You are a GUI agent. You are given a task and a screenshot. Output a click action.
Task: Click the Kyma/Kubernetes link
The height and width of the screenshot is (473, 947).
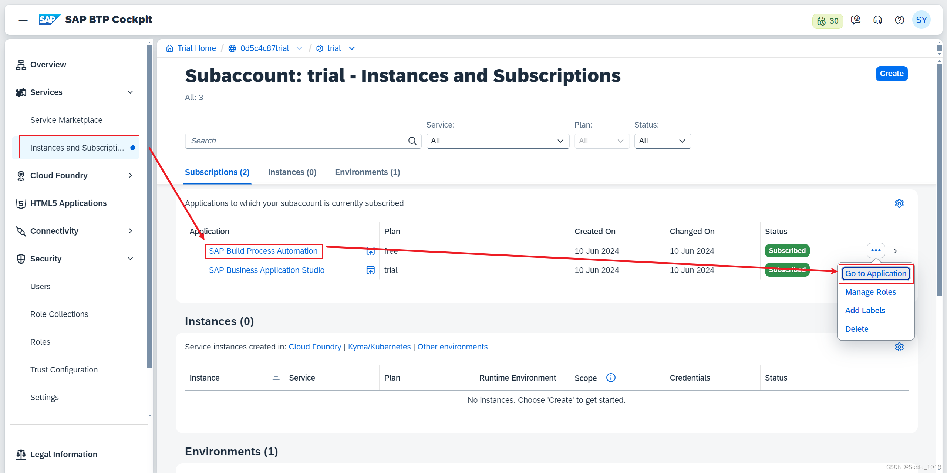[x=379, y=347]
